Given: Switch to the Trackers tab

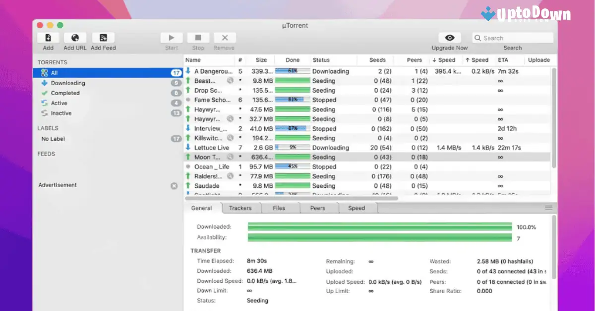Looking at the screenshot, I should tap(240, 208).
